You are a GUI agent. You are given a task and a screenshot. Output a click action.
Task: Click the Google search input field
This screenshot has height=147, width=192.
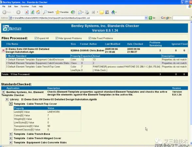pyautogui.click(x=181, y=18)
